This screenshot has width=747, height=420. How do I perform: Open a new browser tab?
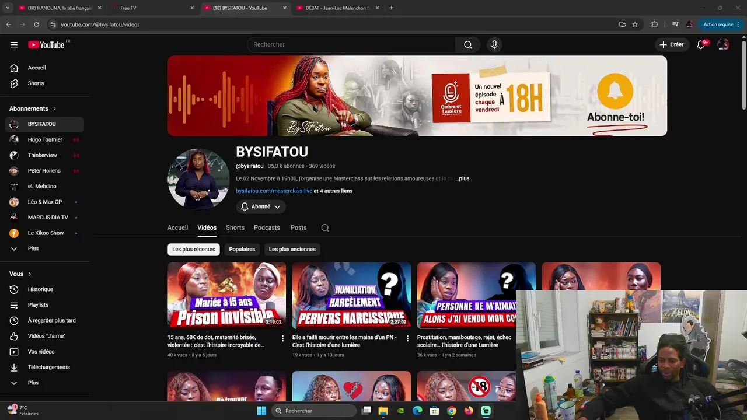point(391,8)
